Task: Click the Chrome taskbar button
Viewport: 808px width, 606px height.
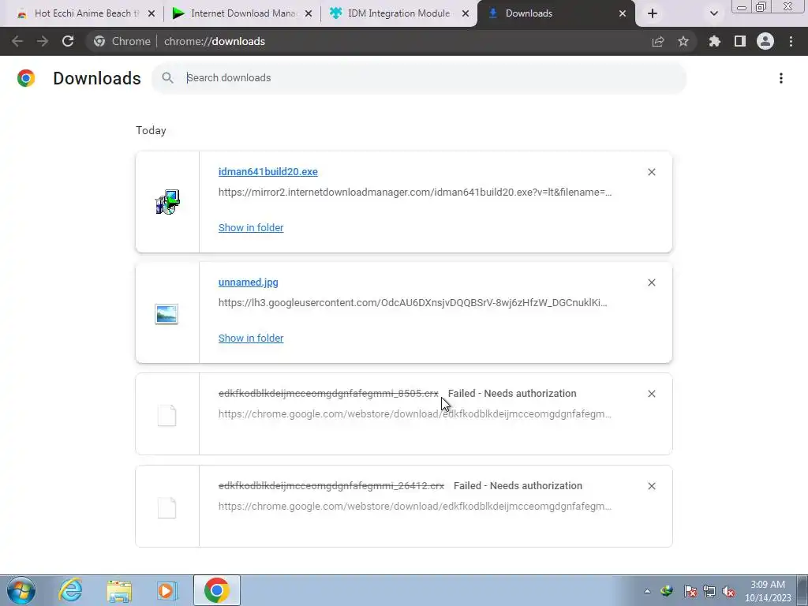Action: [217, 590]
